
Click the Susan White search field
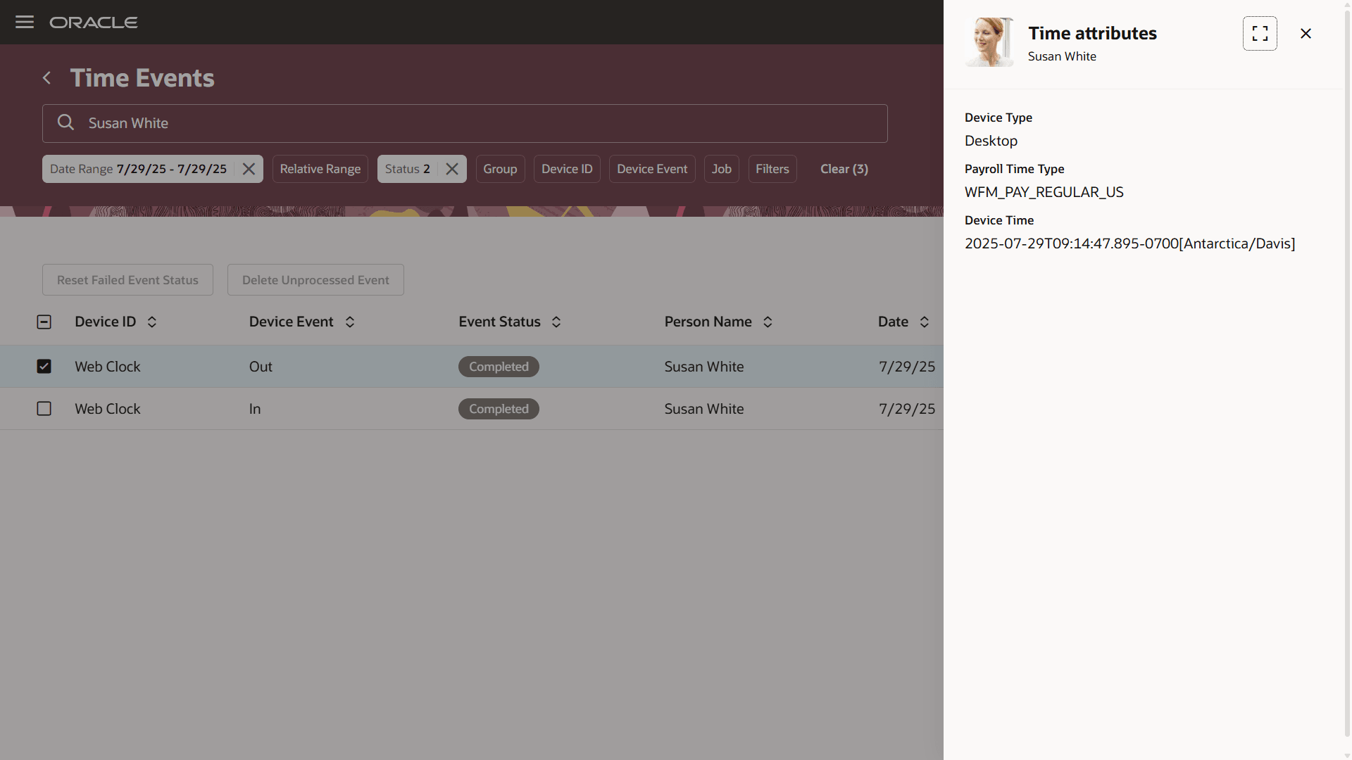[x=465, y=123]
